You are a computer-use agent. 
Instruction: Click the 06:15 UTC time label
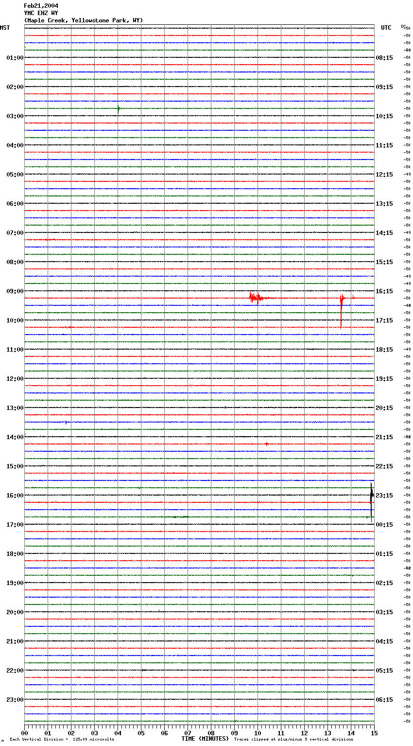(x=384, y=700)
